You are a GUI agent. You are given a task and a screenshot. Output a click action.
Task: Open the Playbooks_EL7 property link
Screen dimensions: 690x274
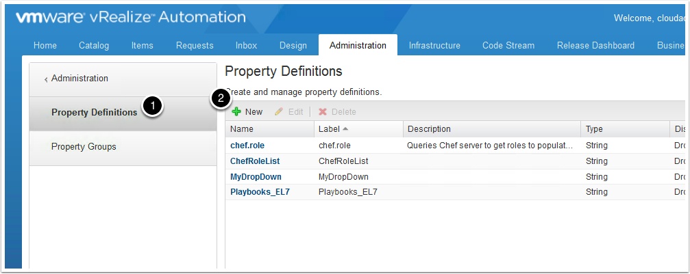(x=260, y=192)
